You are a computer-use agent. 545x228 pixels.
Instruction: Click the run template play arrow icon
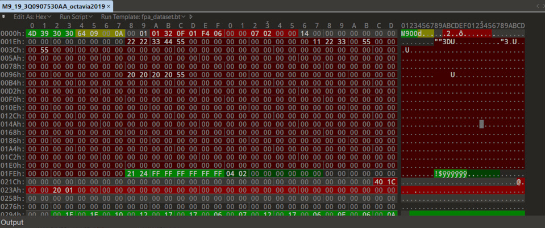click(x=191, y=16)
